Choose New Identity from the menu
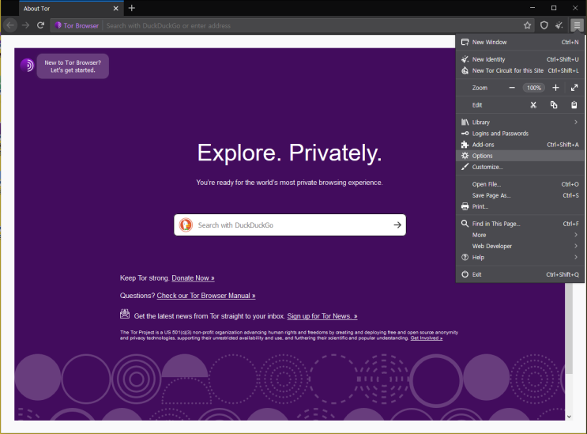Screen dimensions: 587x434 (520, 59)
